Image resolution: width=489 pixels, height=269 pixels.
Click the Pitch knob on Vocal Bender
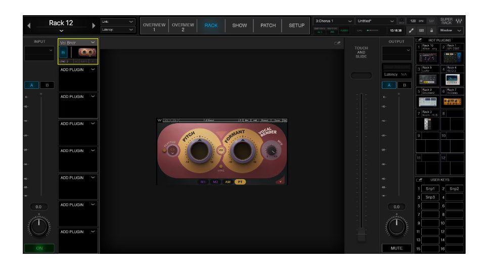(x=200, y=151)
